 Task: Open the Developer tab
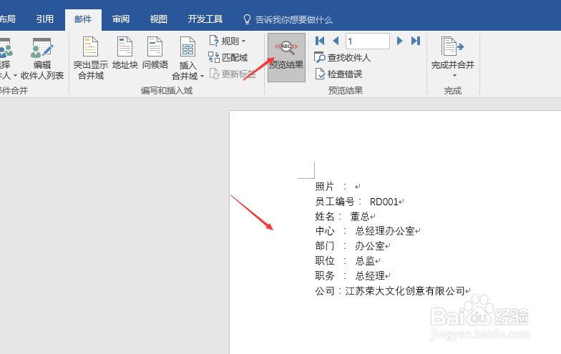[x=205, y=19]
